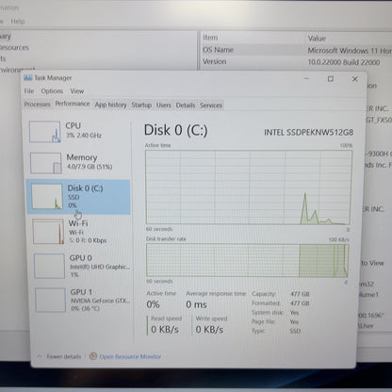Click the Resource Monitor icon
This screenshot has height=392, width=392.
[93, 356]
